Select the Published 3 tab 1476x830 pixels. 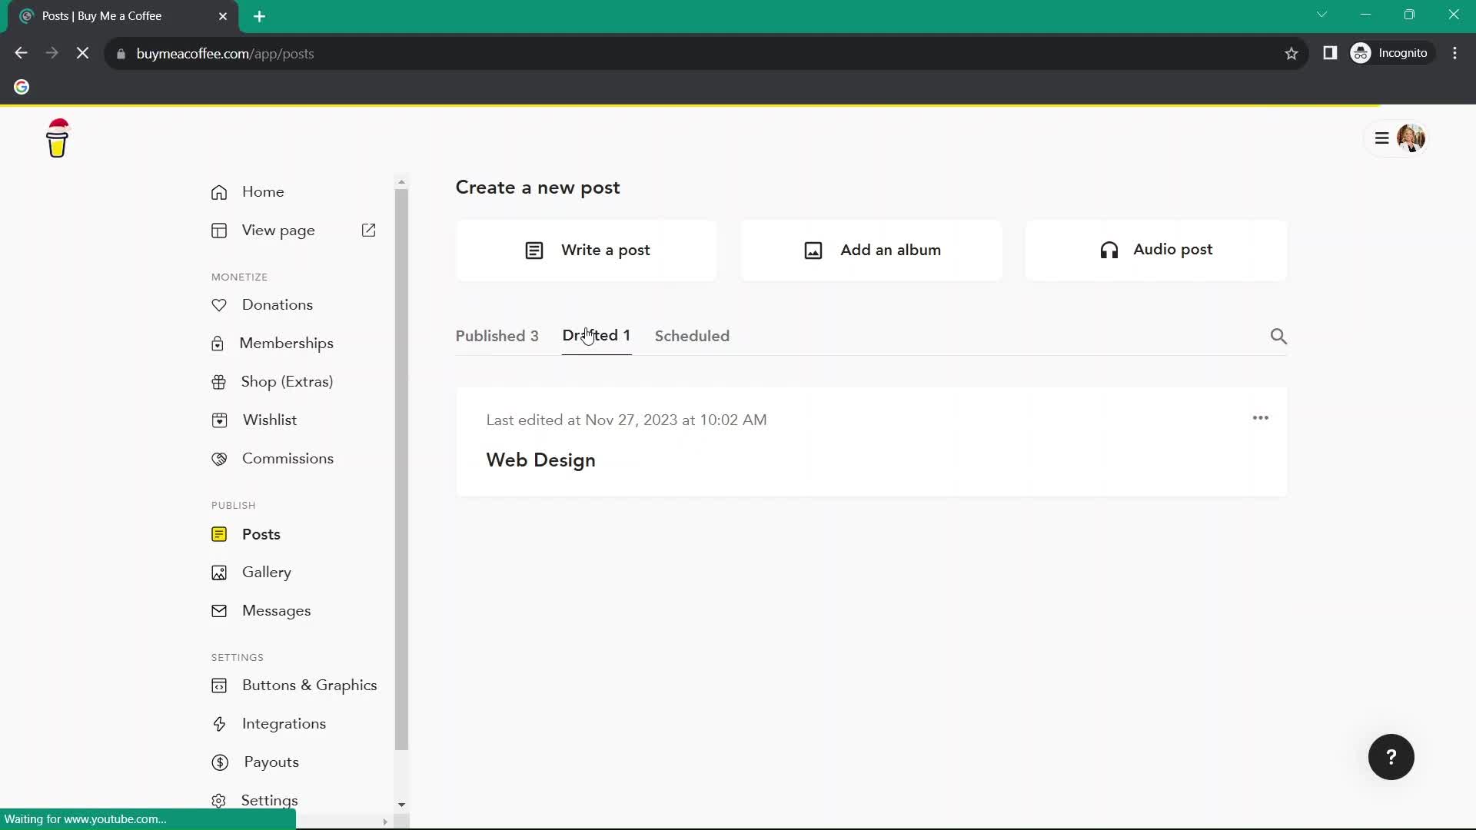497,335
